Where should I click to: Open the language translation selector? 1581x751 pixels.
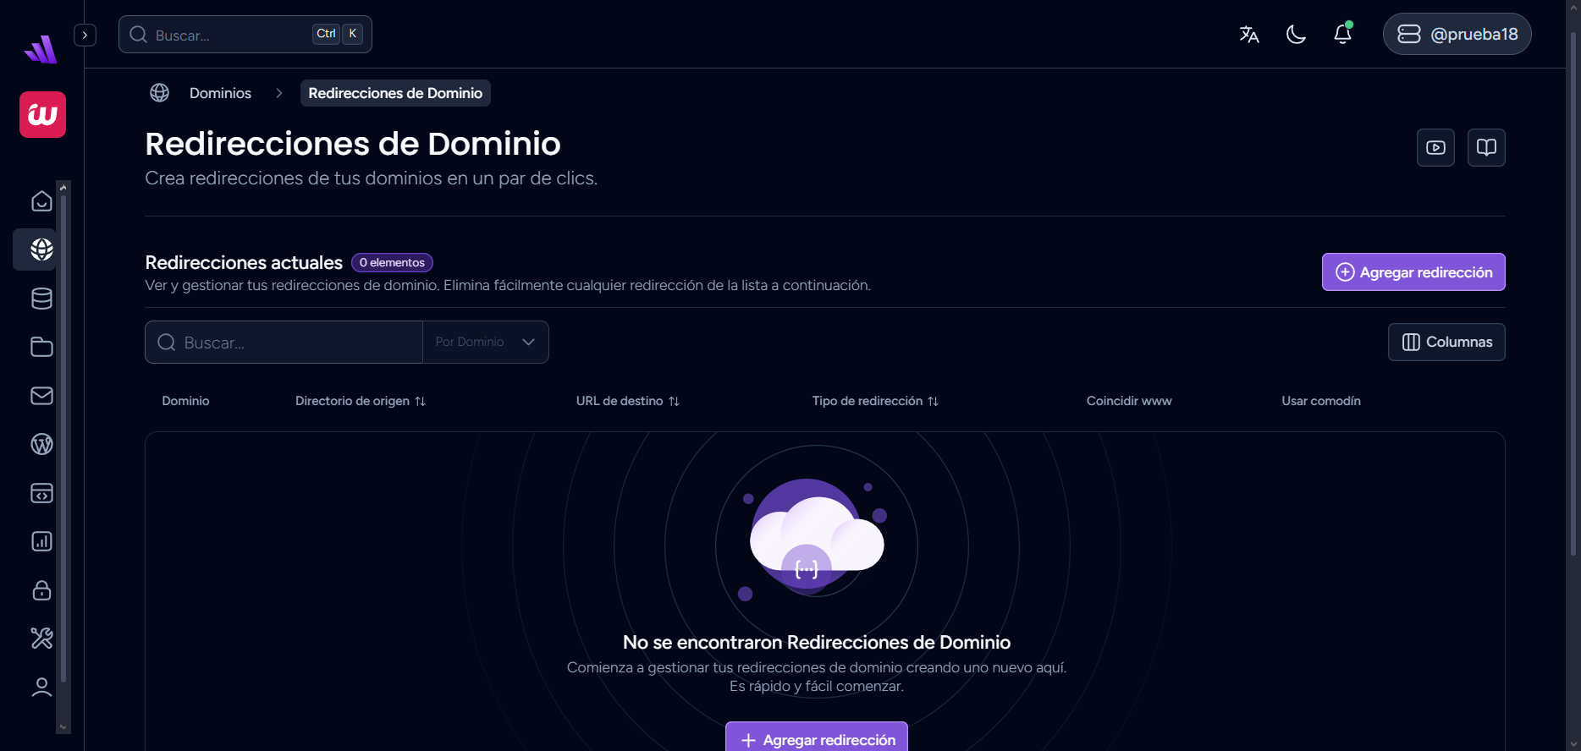click(1249, 34)
